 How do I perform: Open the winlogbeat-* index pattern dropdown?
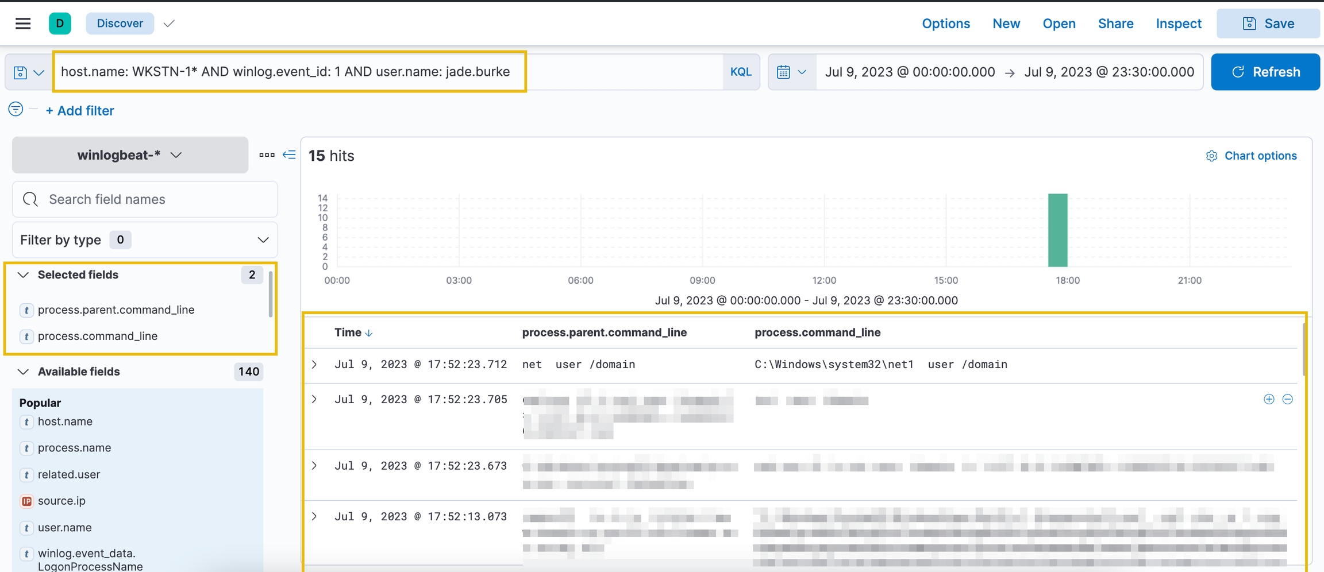130,155
